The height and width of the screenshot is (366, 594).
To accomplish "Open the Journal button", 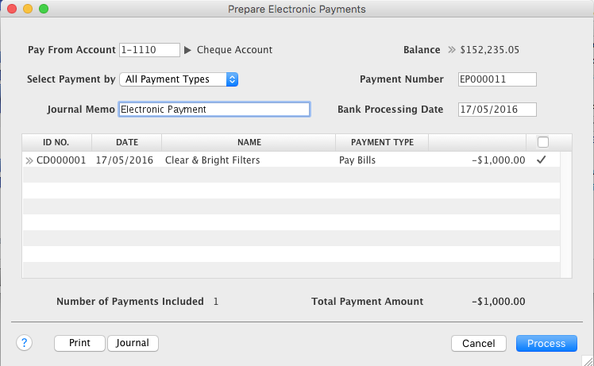I will (x=133, y=343).
